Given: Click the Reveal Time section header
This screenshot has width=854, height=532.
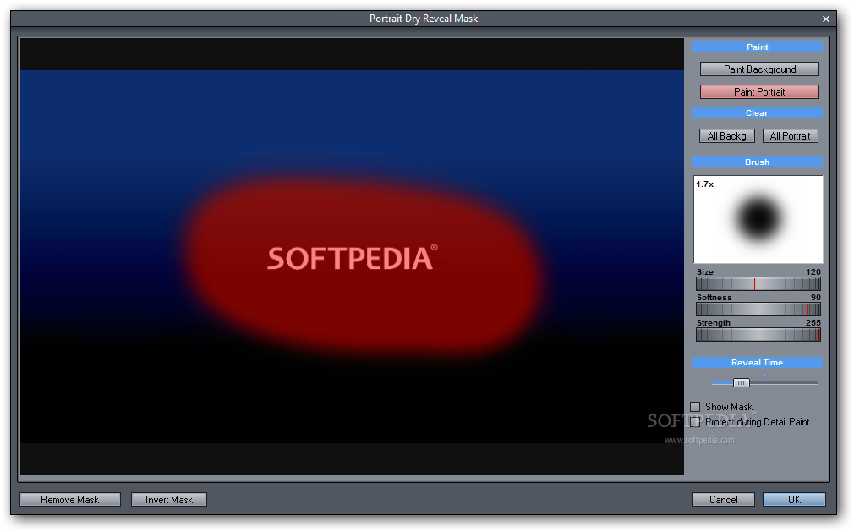Looking at the screenshot, I should tap(757, 362).
